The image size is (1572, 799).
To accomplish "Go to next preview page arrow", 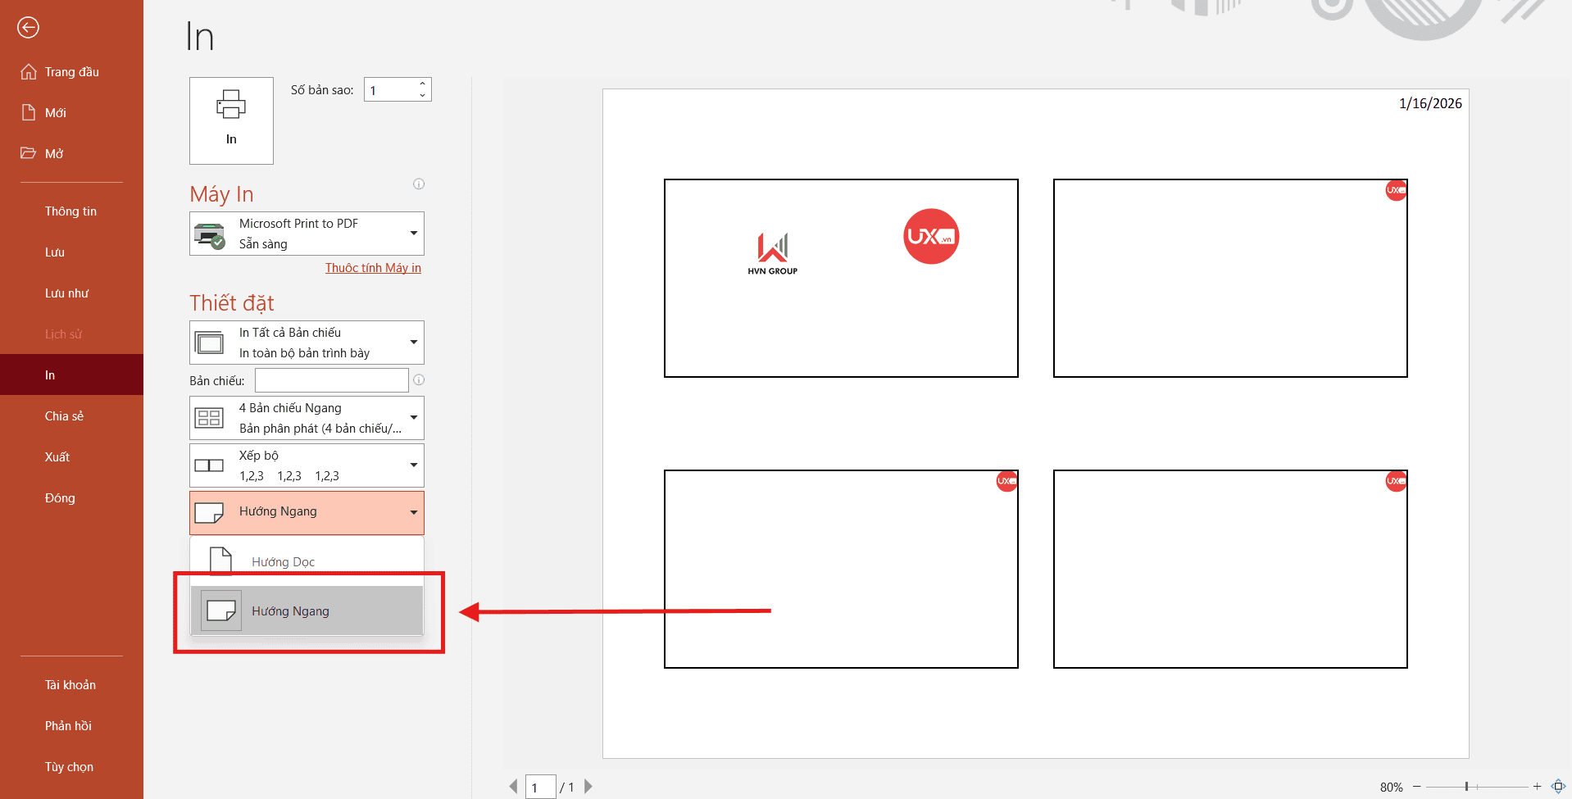I will [x=588, y=787].
